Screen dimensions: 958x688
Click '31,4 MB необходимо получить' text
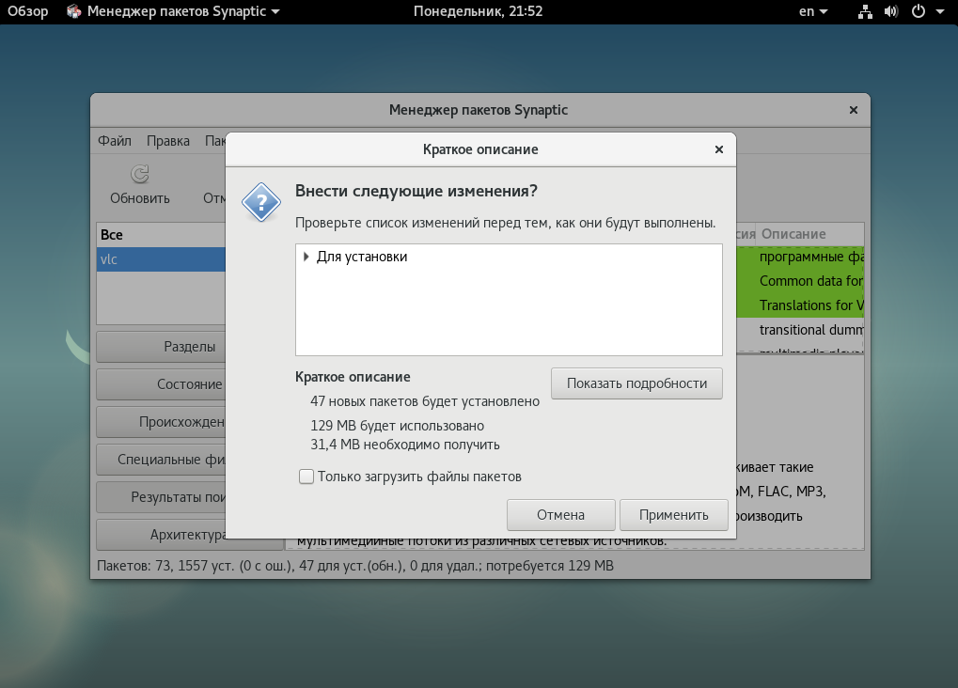(x=405, y=445)
